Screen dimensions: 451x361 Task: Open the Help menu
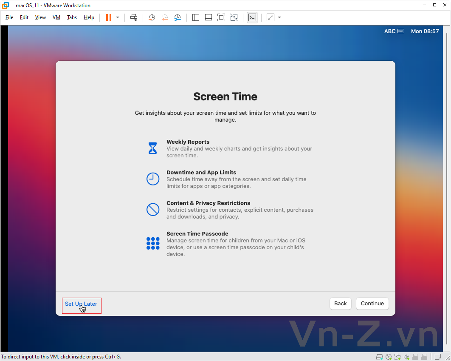[x=89, y=17]
